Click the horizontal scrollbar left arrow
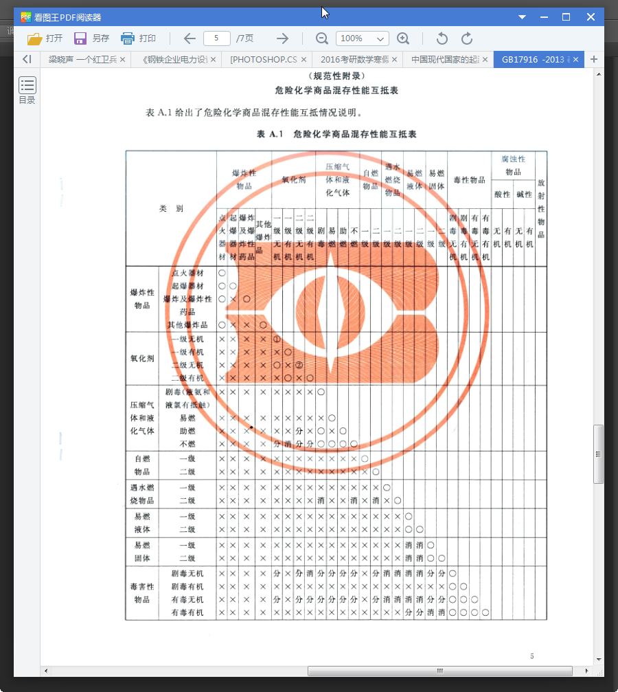Image resolution: width=618 pixels, height=692 pixels. (x=46, y=671)
